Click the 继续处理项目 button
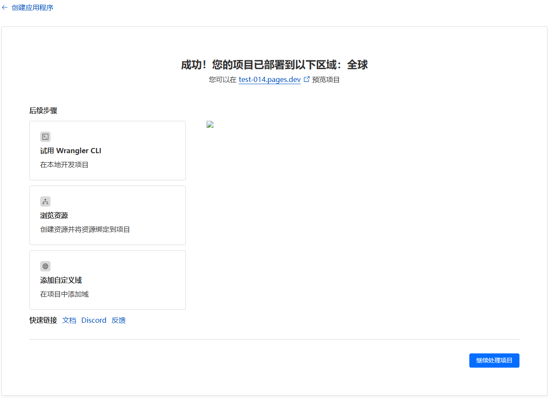The width and height of the screenshot is (551, 400). [494, 361]
